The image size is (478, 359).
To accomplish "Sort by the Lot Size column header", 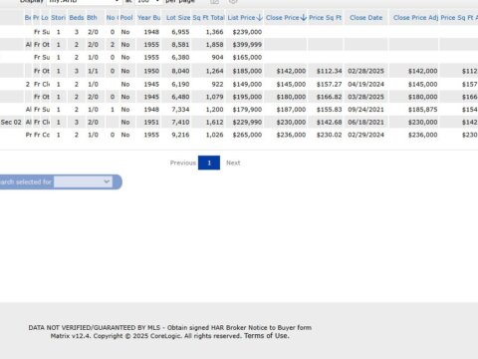I will pyautogui.click(x=178, y=18).
